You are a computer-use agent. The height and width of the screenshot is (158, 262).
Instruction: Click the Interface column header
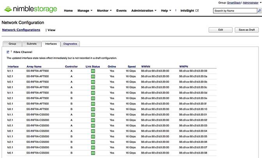pyautogui.click(x=13, y=67)
